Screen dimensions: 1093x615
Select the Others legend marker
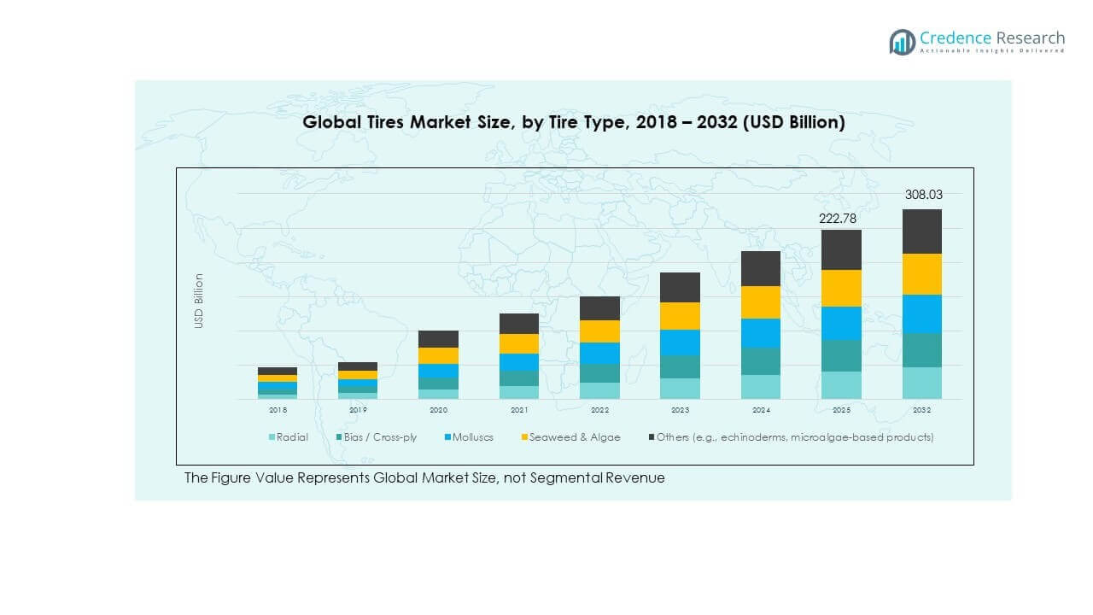click(x=650, y=436)
